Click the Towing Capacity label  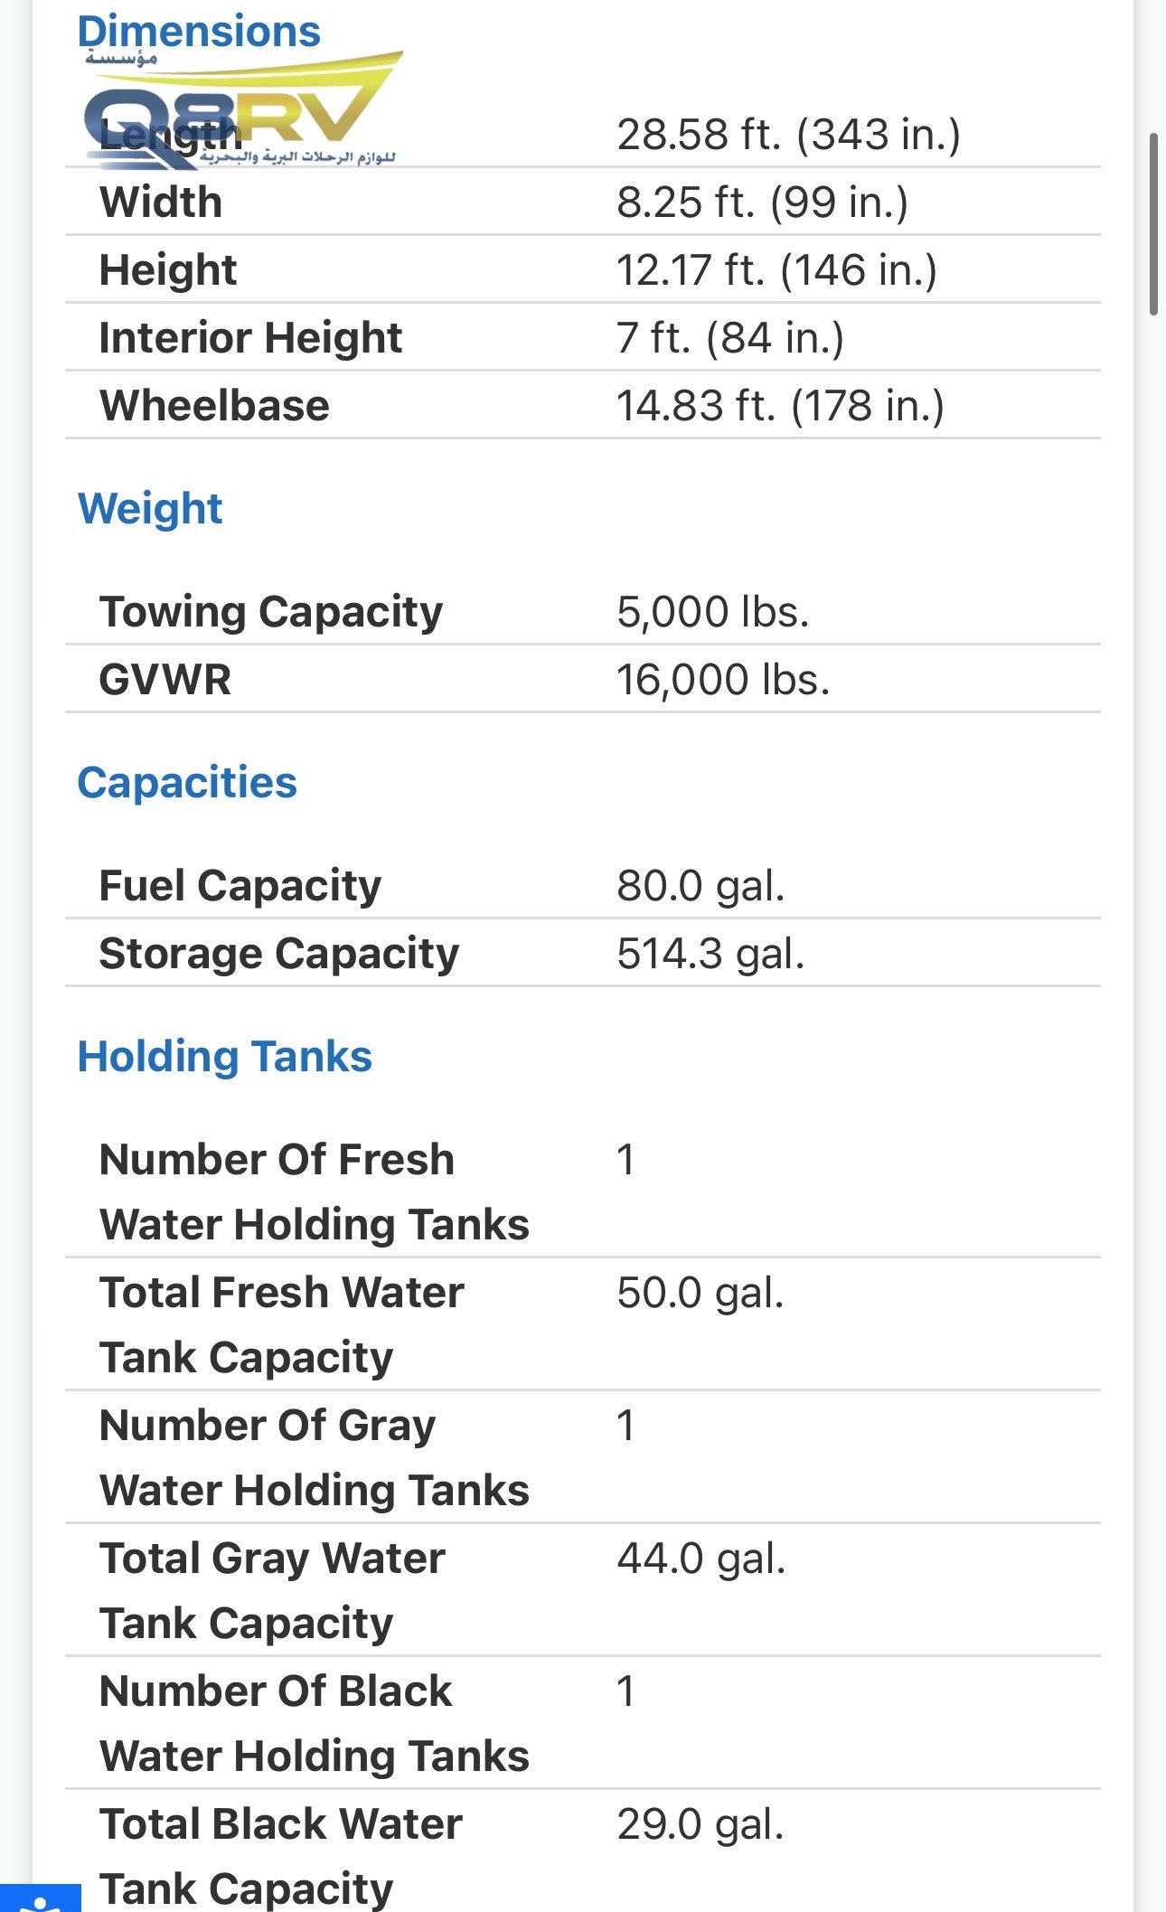tap(271, 611)
